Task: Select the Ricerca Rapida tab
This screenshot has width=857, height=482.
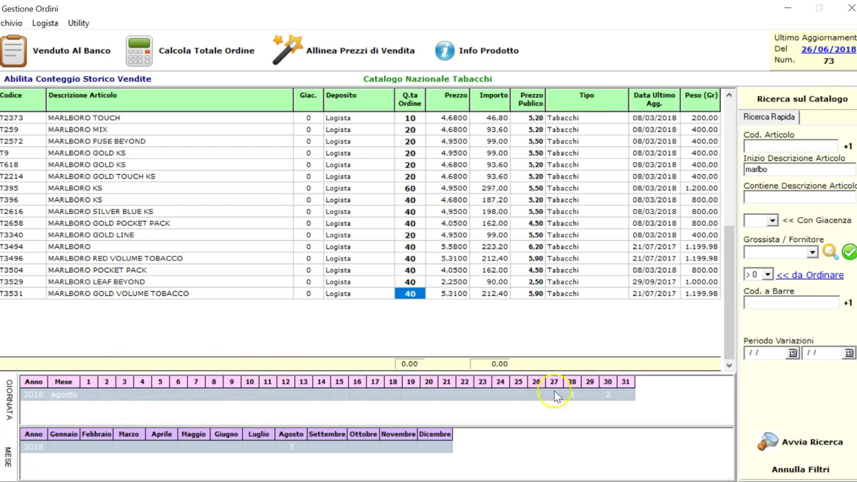Action: [x=769, y=117]
